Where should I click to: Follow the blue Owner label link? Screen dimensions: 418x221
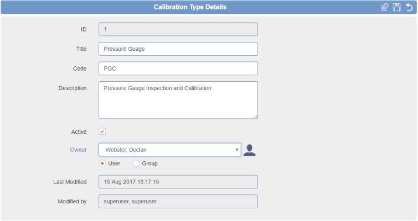[x=78, y=150]
